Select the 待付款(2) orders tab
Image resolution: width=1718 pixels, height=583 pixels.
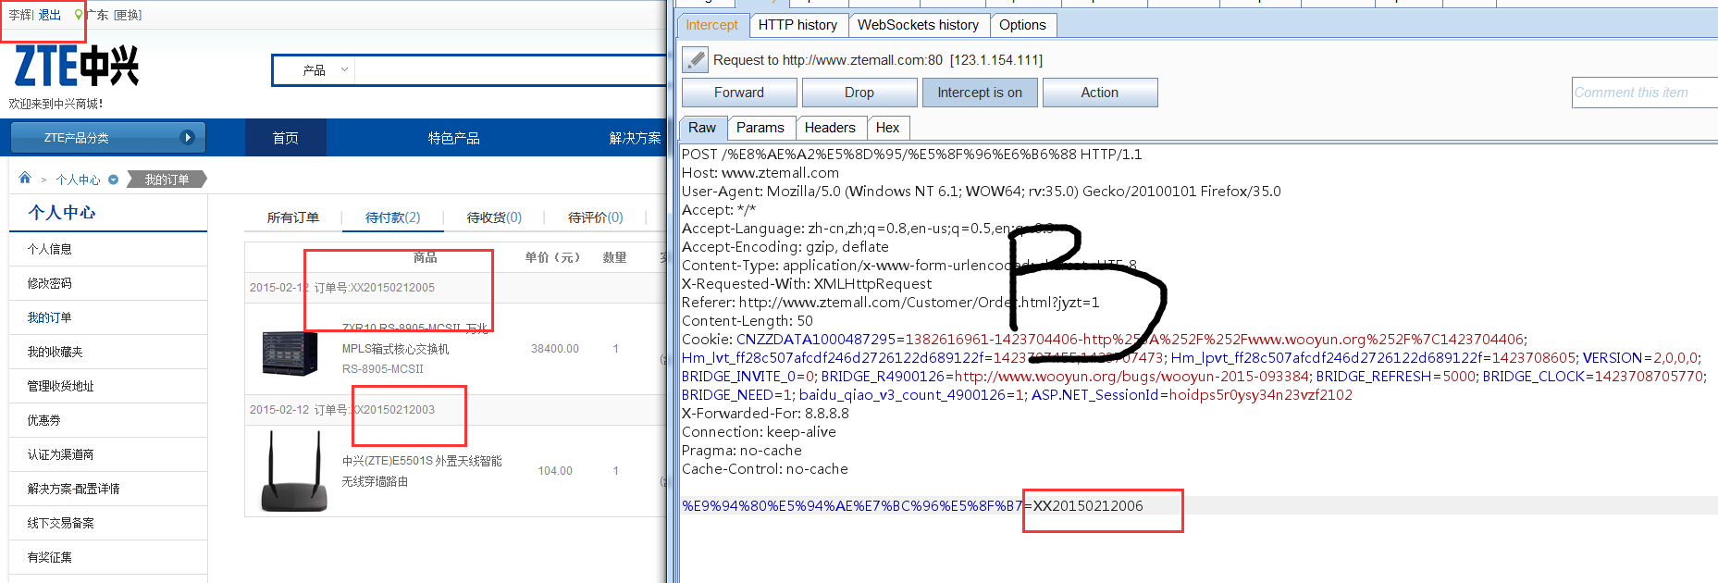coord(392,217)
